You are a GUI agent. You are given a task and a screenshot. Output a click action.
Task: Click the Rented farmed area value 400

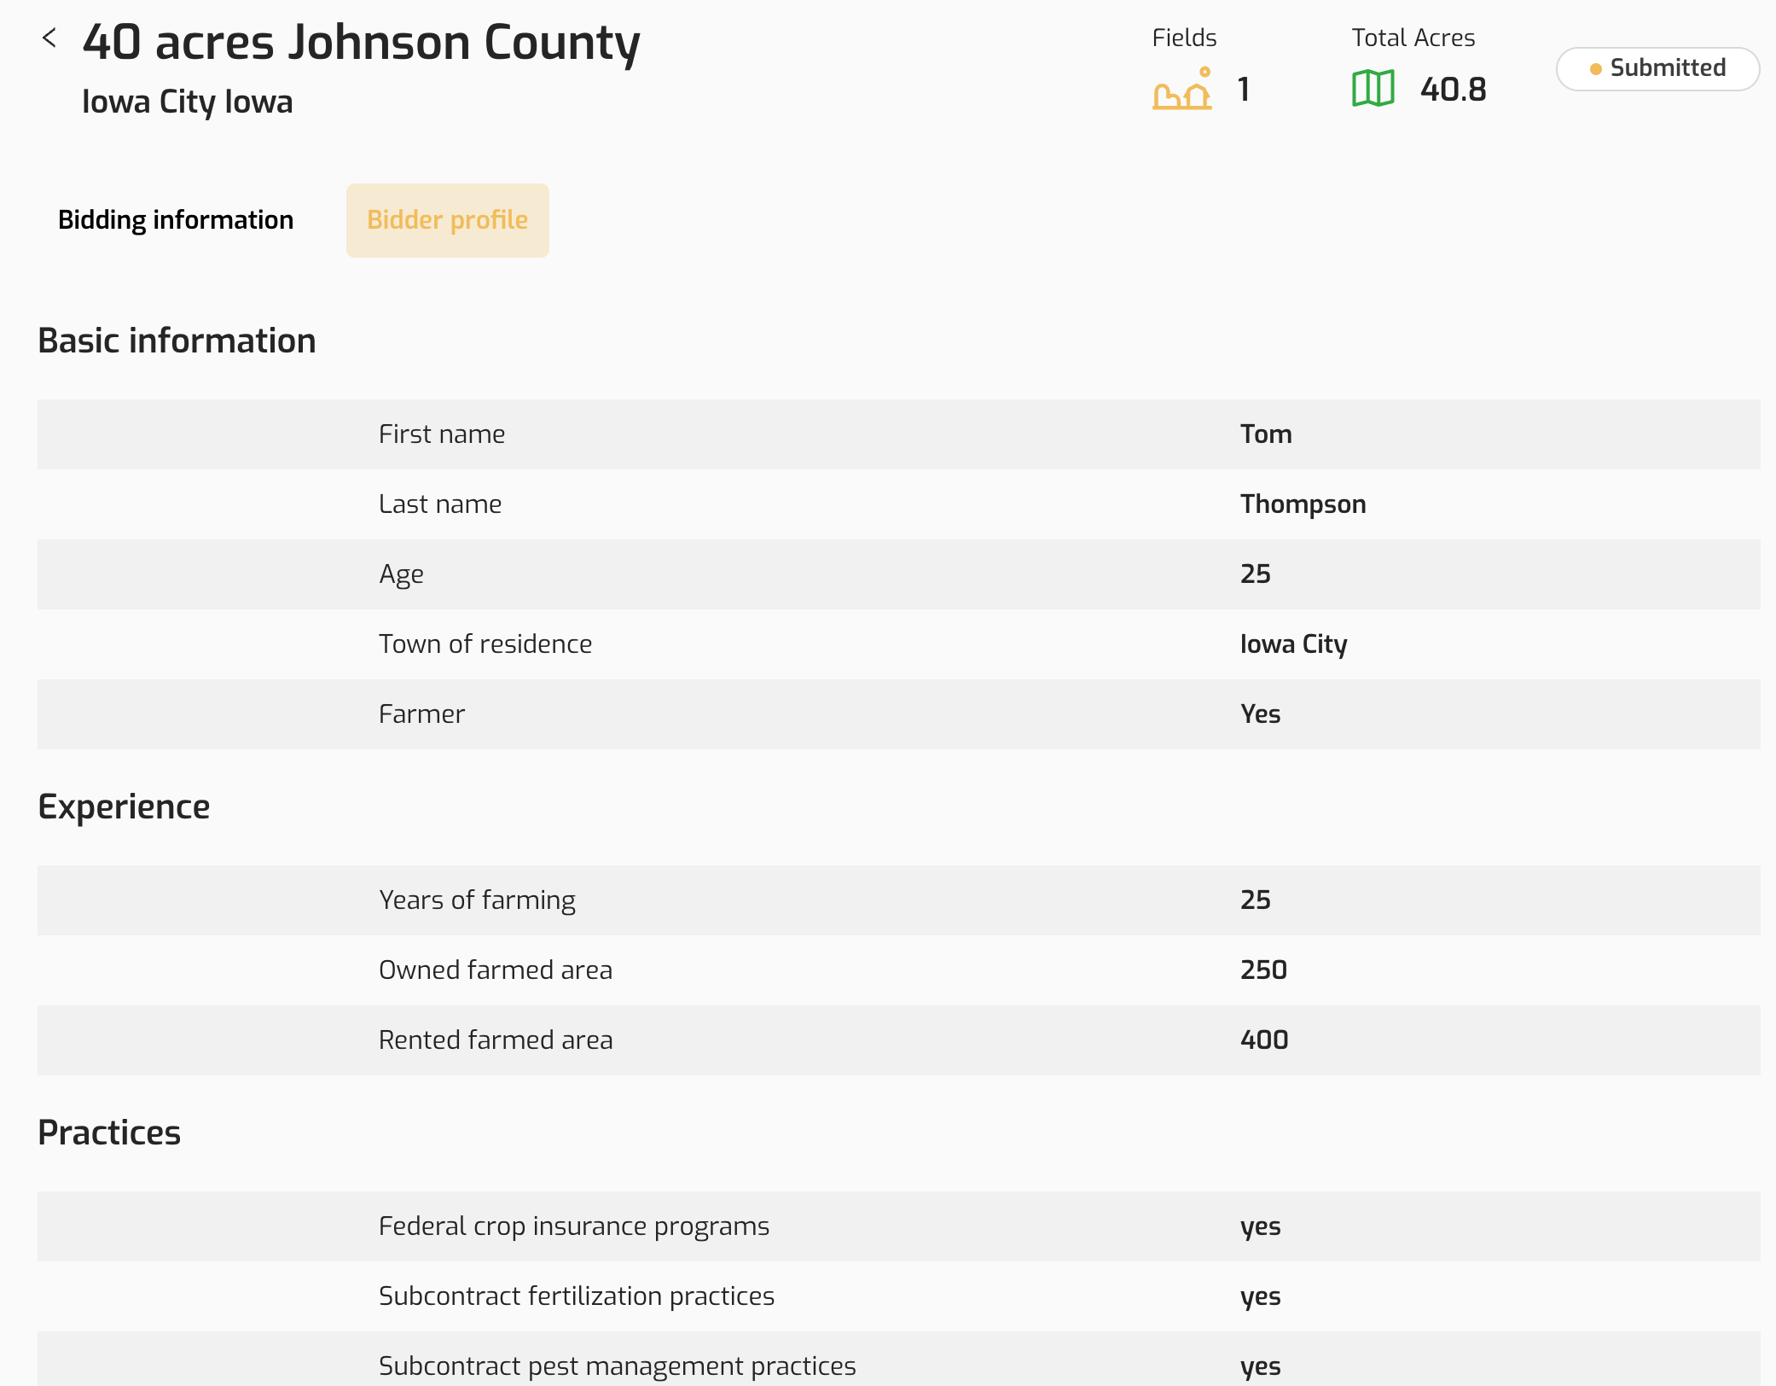(x=1264, y=1040)
